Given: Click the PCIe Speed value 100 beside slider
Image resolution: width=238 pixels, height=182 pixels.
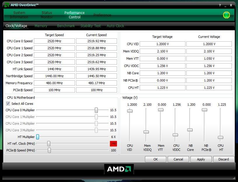Looking at the screenshot, I should point(113,150).
